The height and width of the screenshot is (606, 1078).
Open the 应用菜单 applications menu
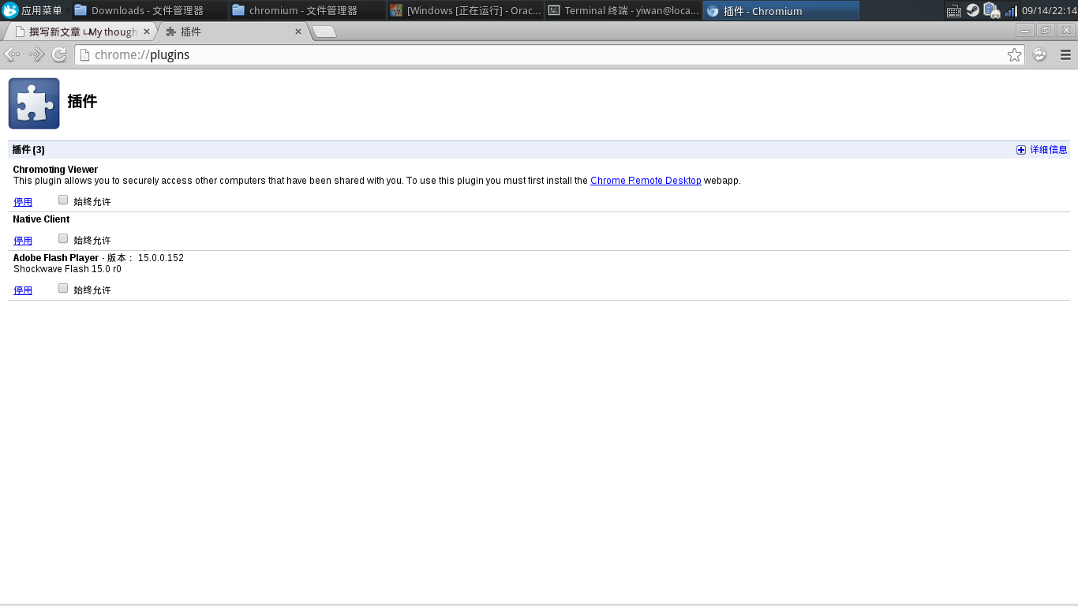[x=32, y=10]
